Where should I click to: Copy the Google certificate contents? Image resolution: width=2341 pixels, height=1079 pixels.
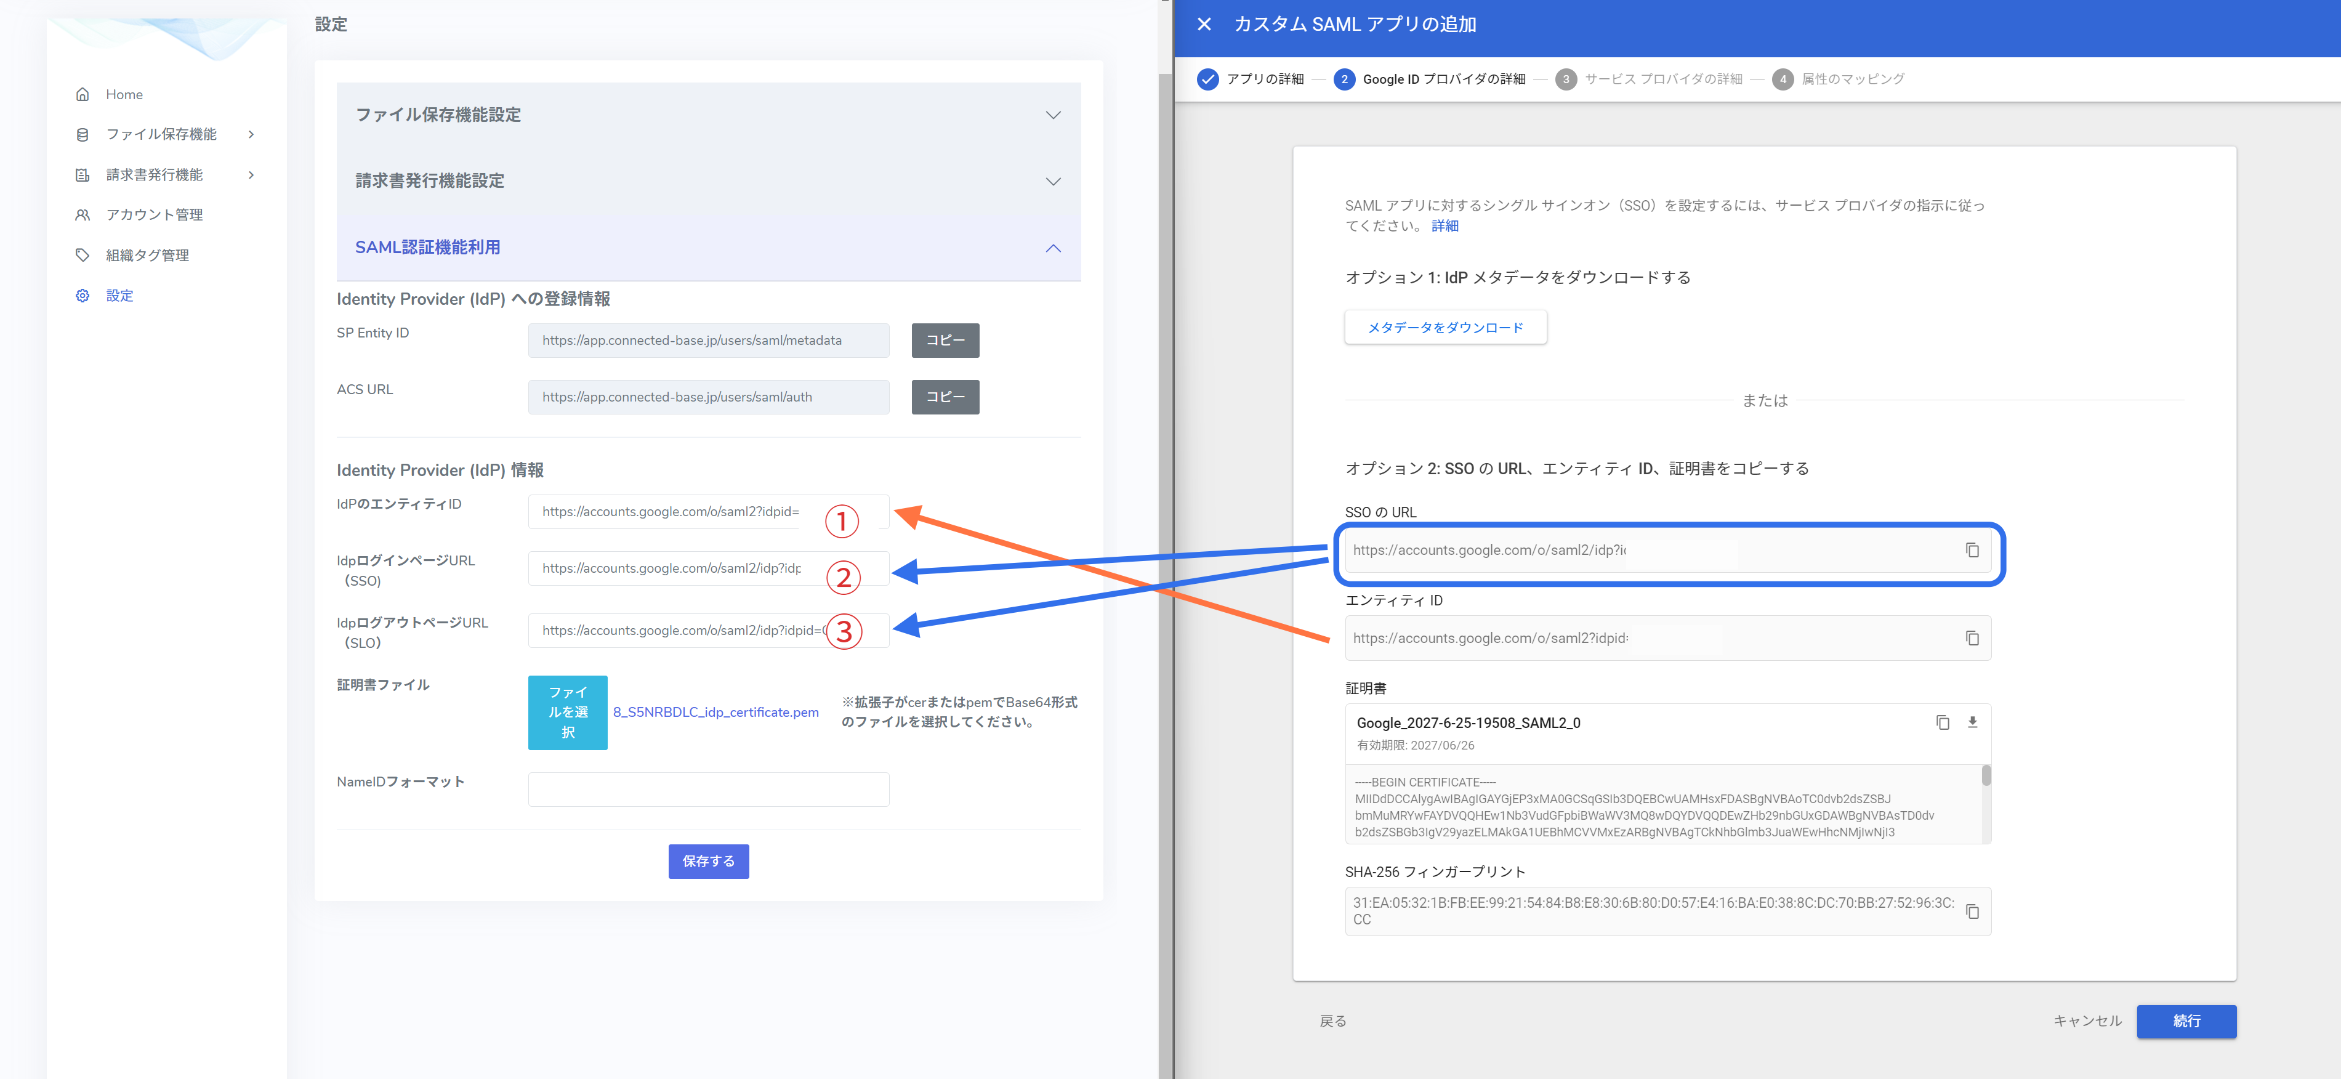pyautogui.click(x=1942, y=722)
